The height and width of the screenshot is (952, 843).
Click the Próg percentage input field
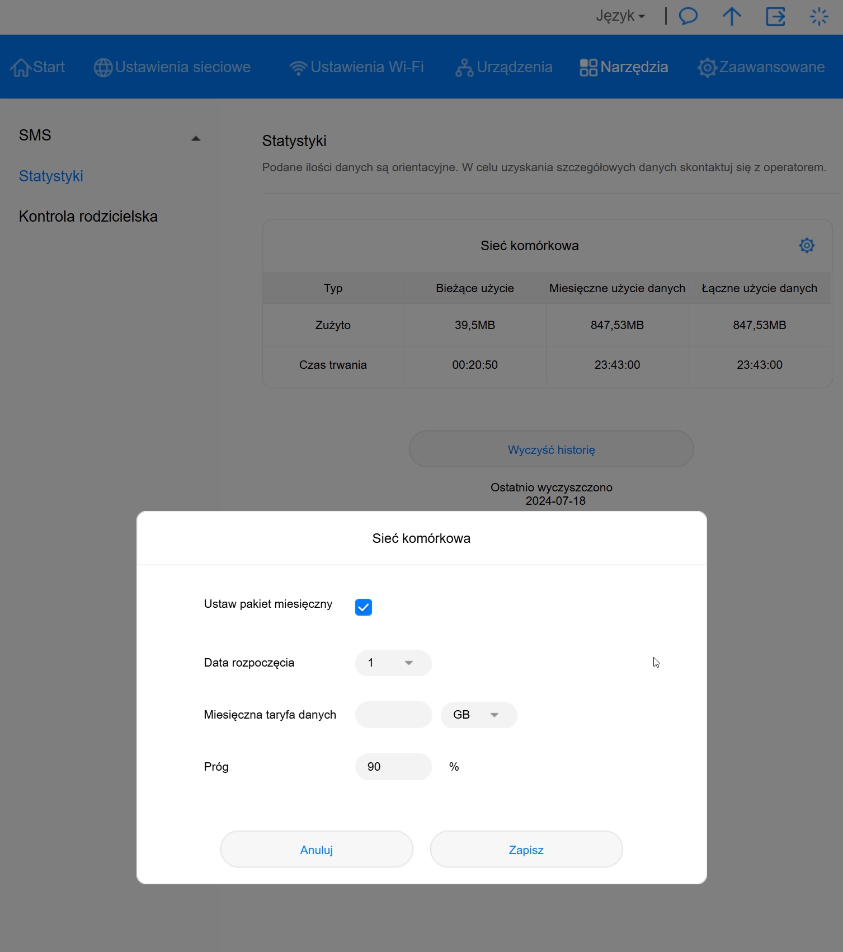tap(393, 767)
